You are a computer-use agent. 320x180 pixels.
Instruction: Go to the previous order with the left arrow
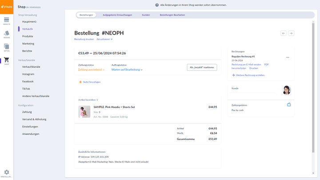(x=283, y=33)
